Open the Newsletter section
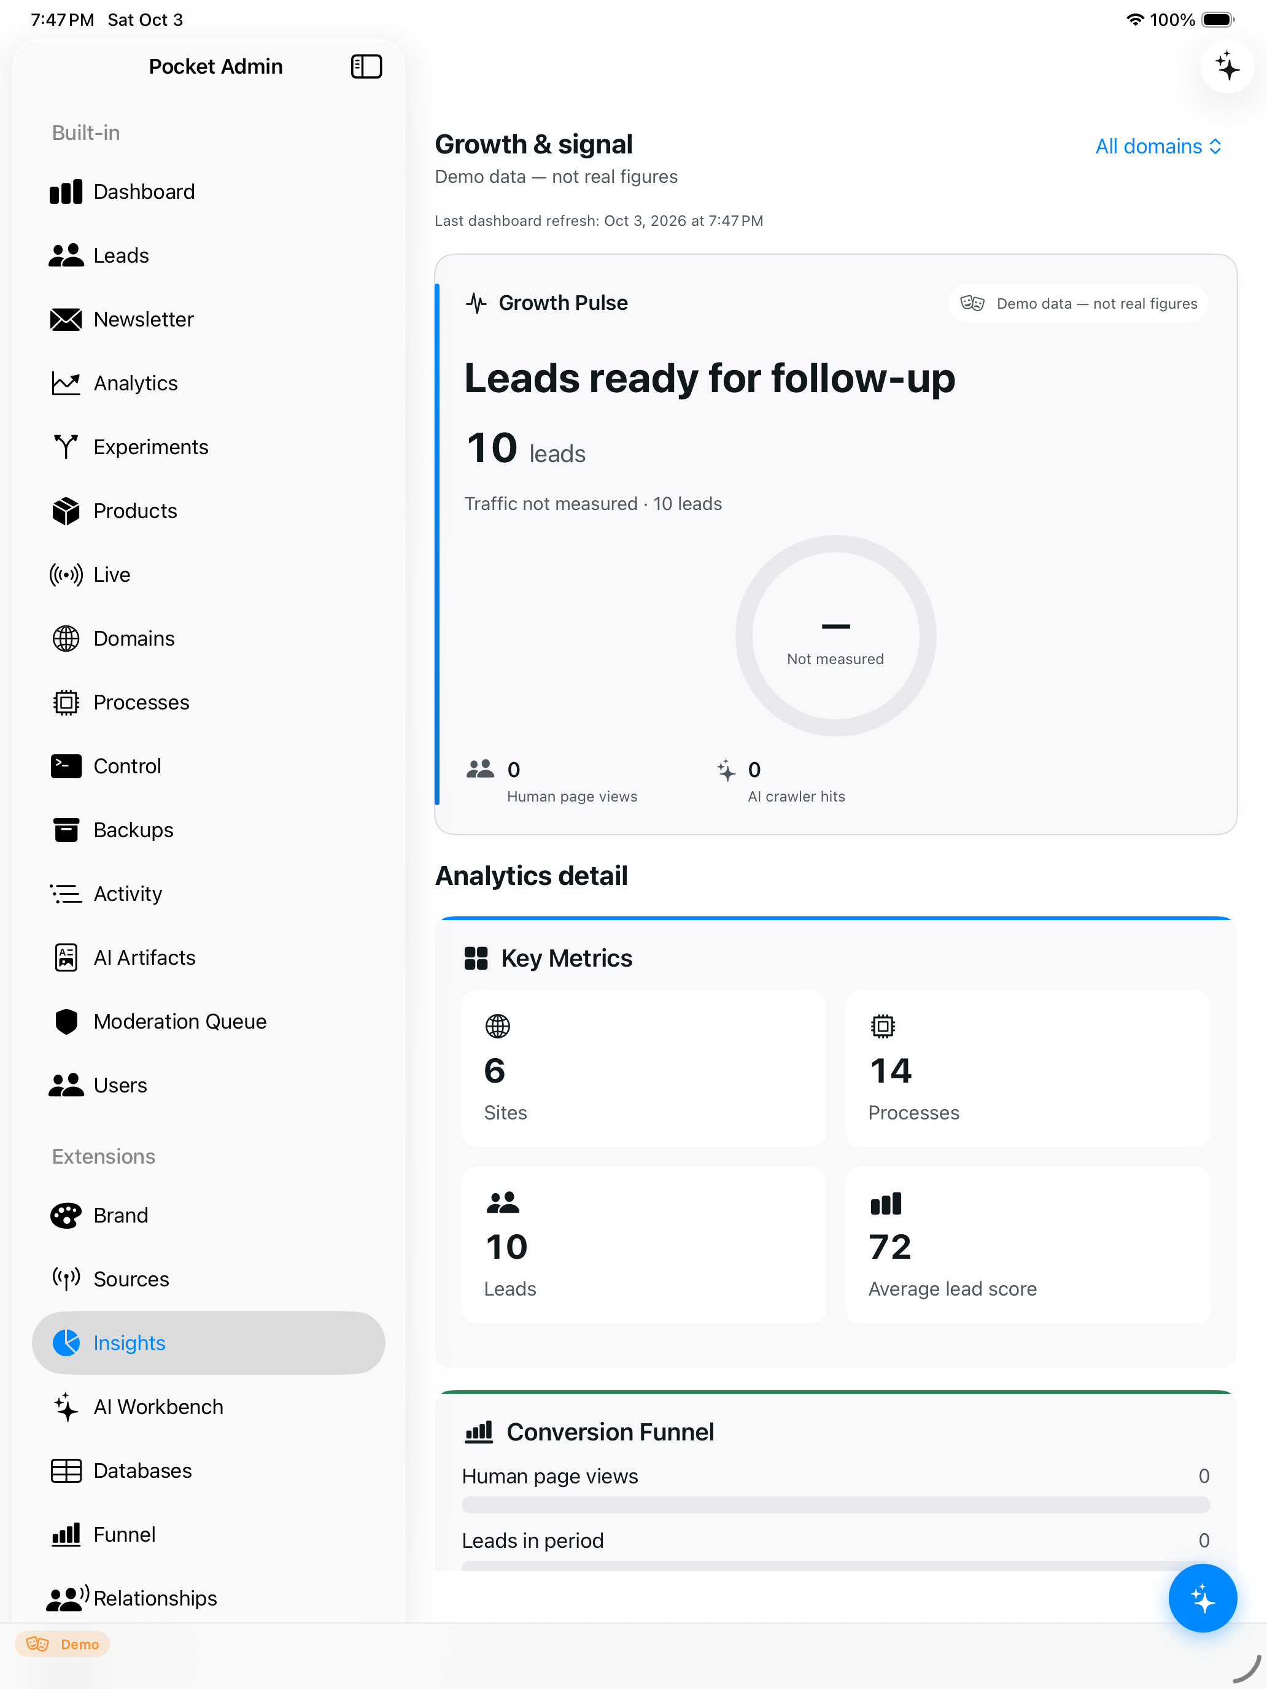The height and width of the screenshot is (1689, 1267). [207, 319]
